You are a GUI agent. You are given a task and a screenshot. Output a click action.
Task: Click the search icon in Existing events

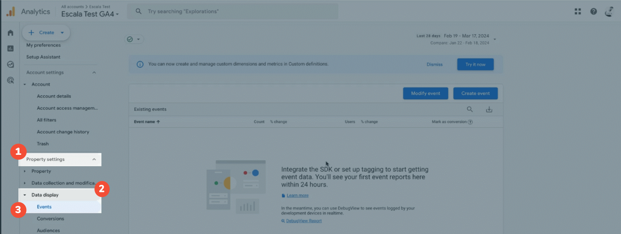pos(470,109)
